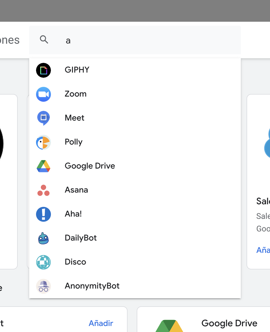
Task: Click the Aha! exclamation icon
Action: pos(43,214)
